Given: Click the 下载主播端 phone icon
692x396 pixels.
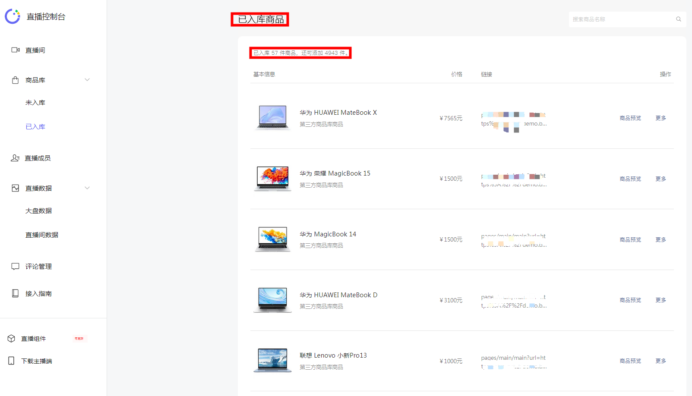Looking at the screenshot, I should (x=11, y=361).
